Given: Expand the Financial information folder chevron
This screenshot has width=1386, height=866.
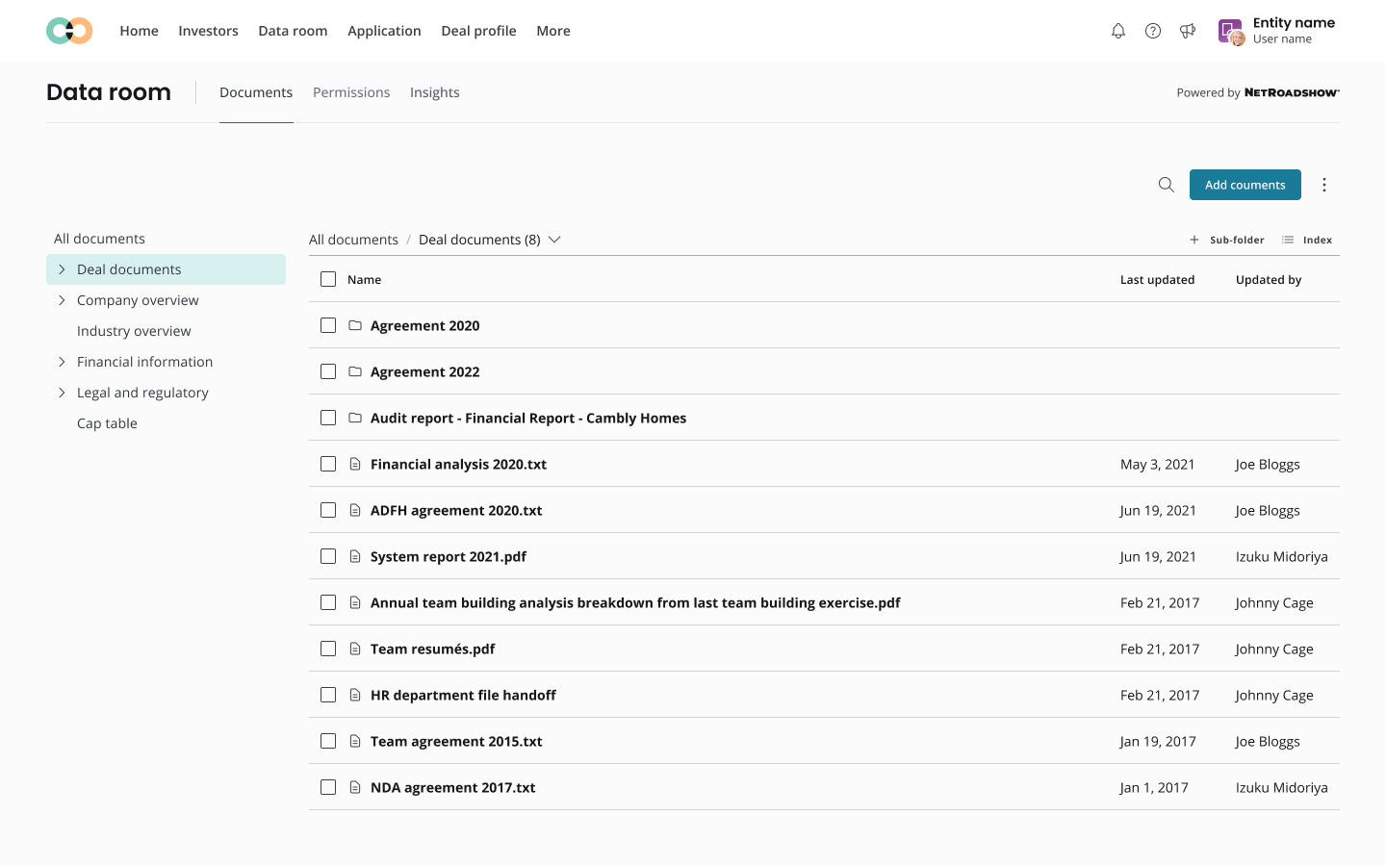Looking at the screenshot, I should tap(62, 362).
